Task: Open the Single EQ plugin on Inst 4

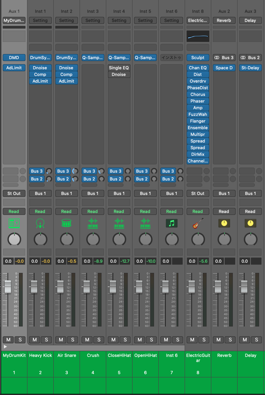Action: [119, 68]
